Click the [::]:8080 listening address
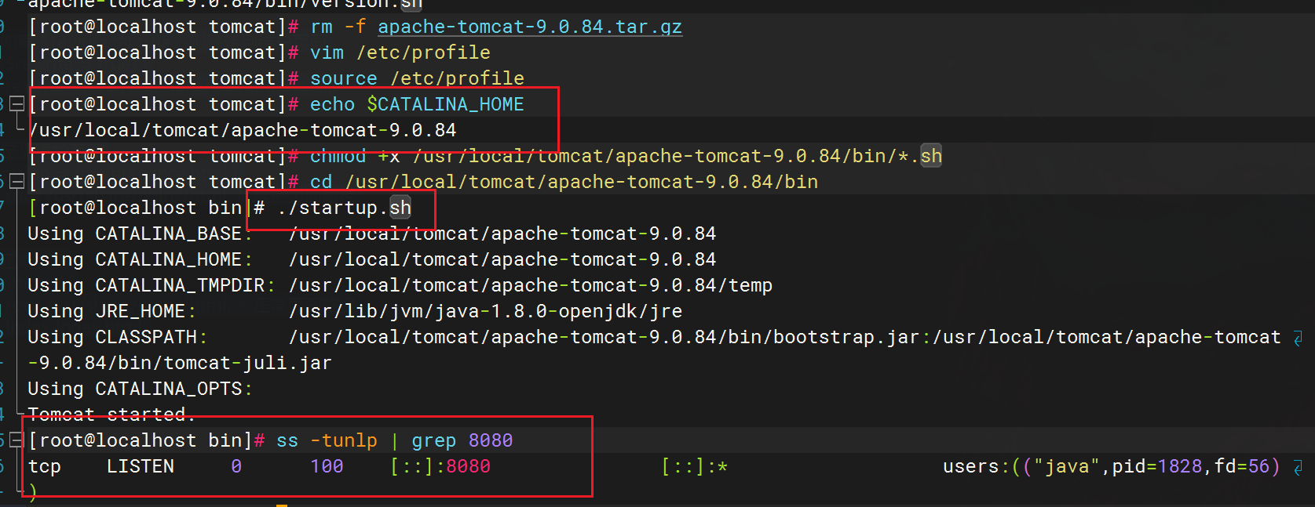Screen dimensions: 1315x507 [440, 466]
